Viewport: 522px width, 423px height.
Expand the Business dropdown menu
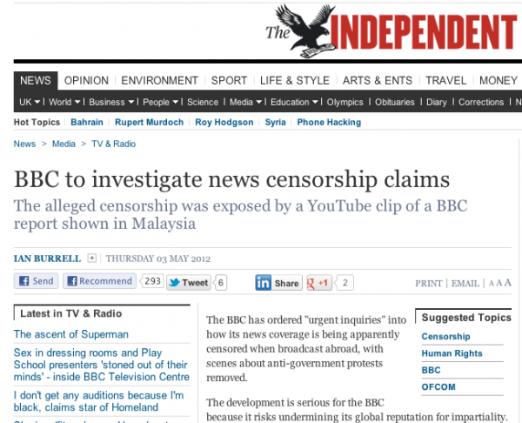111,102
